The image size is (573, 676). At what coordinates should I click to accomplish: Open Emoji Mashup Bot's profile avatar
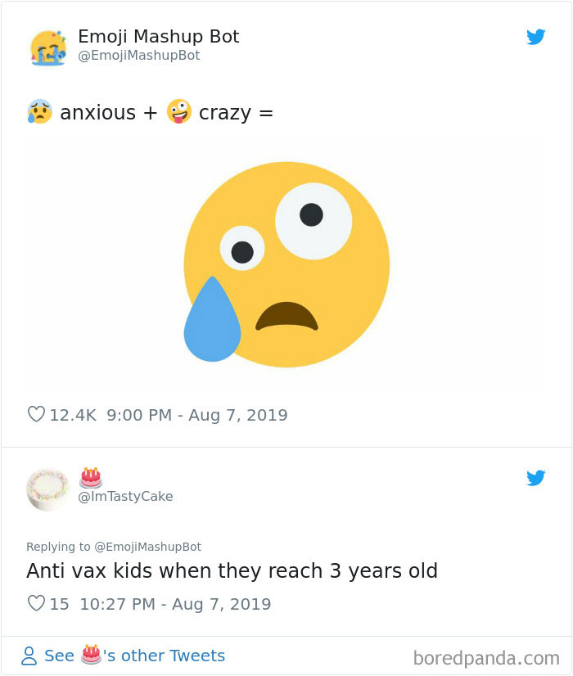tap(47, 46)
